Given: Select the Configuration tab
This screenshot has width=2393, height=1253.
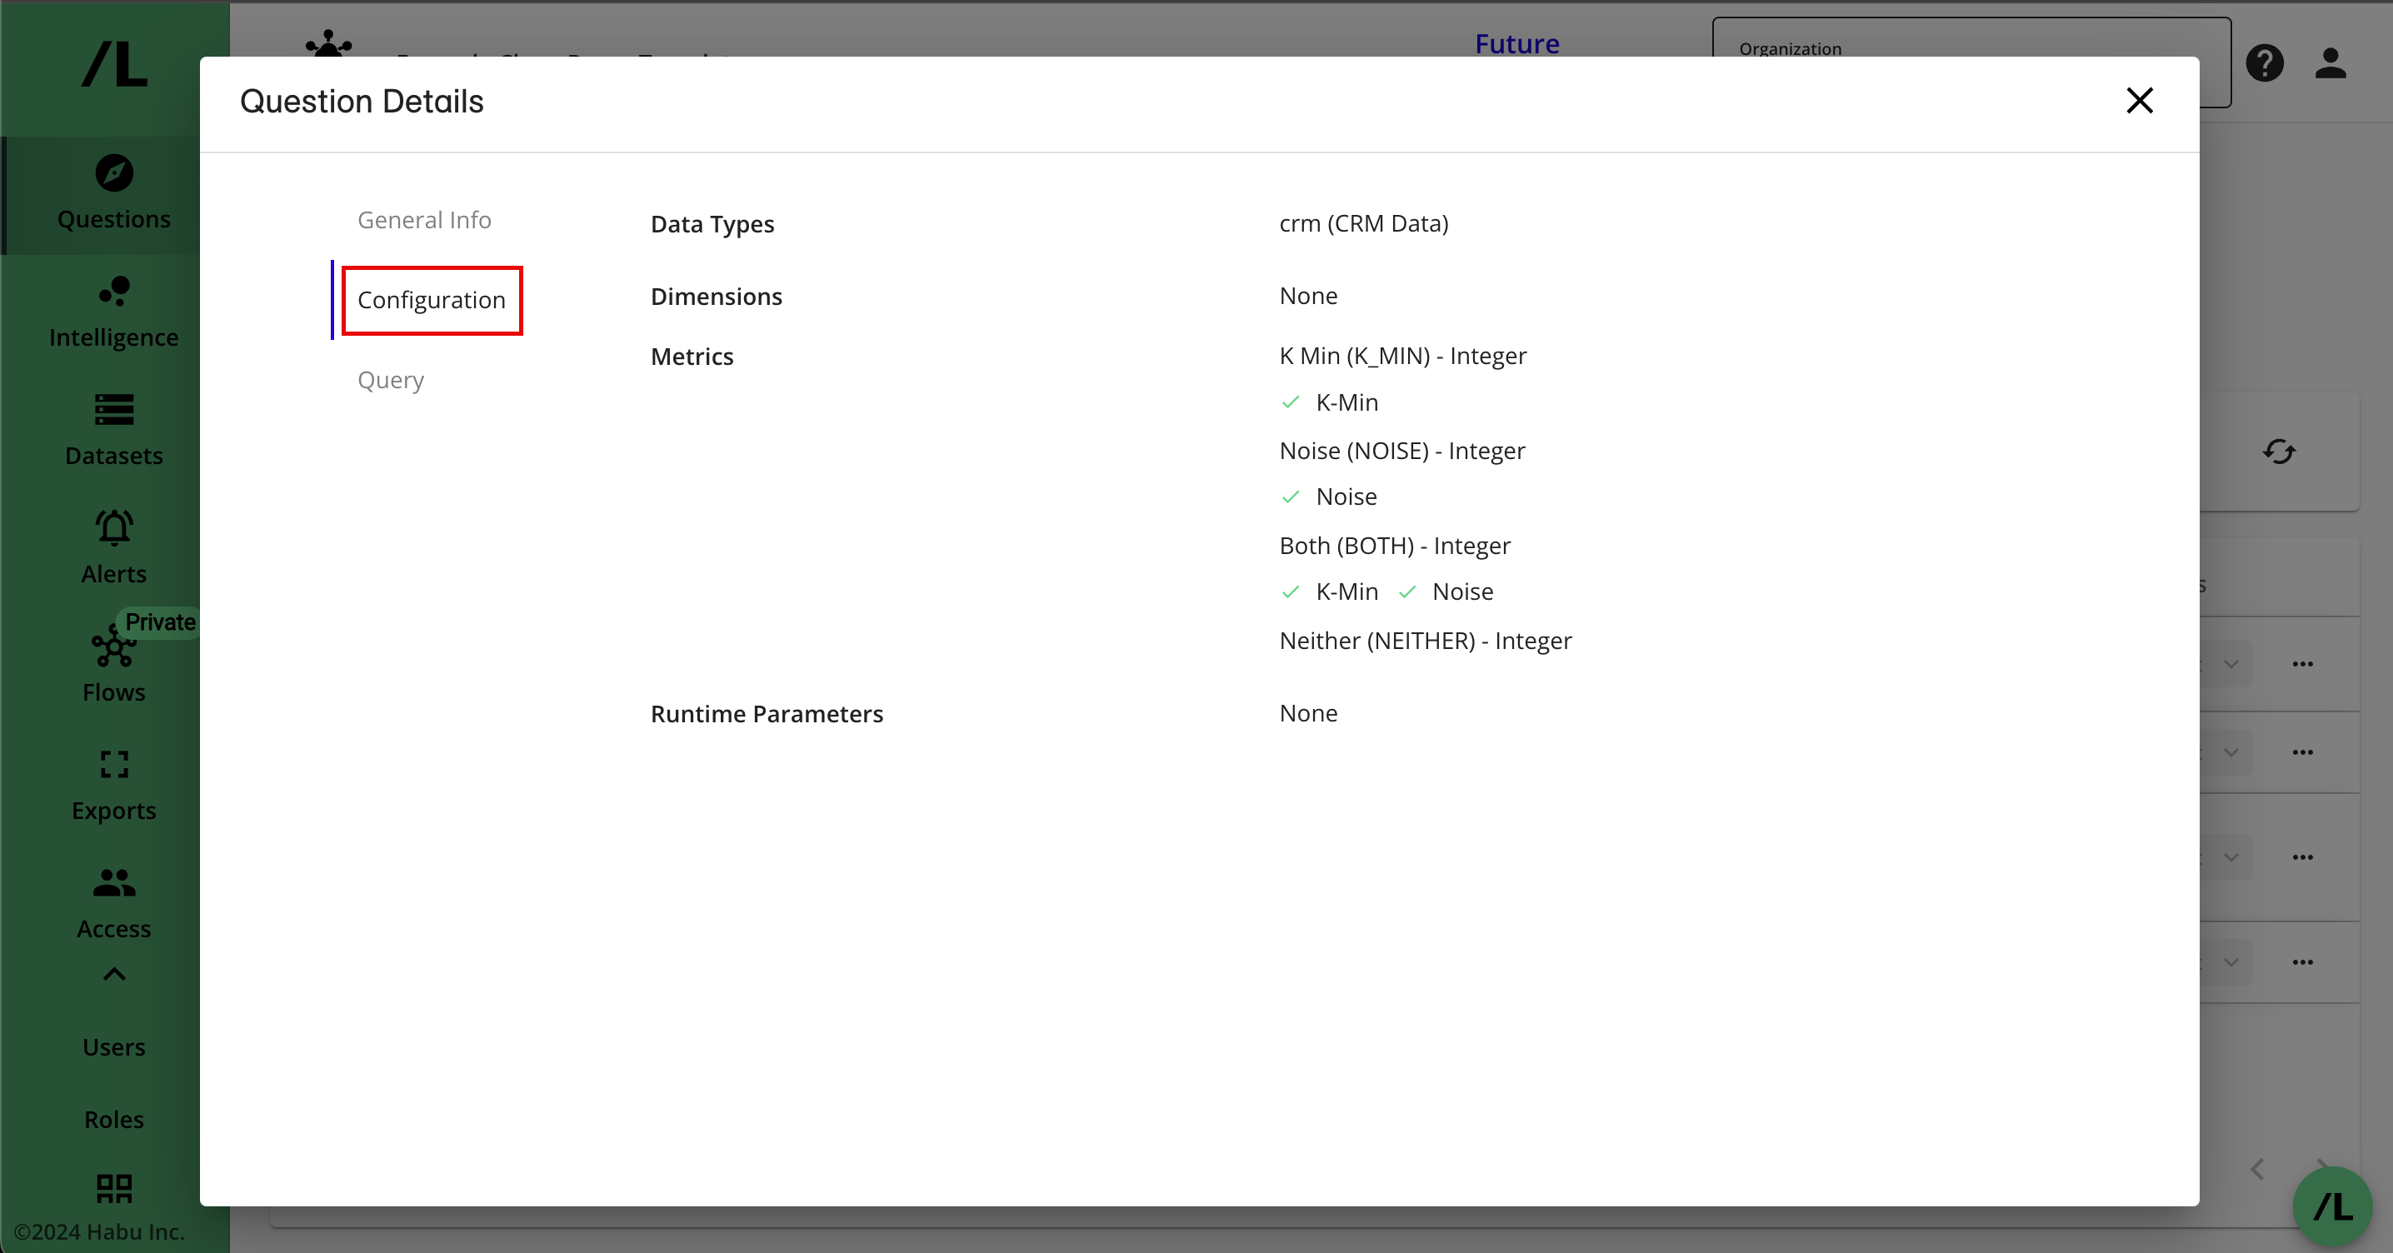Looking at the screenshot, I should pyautogui.click(x=431, y=300).
